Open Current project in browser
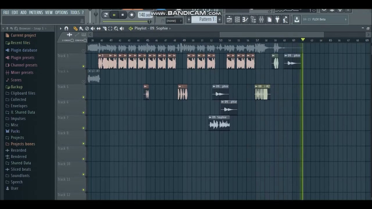Image resolution: width=372 pixels, height=209 pixels. click(23, 35)
